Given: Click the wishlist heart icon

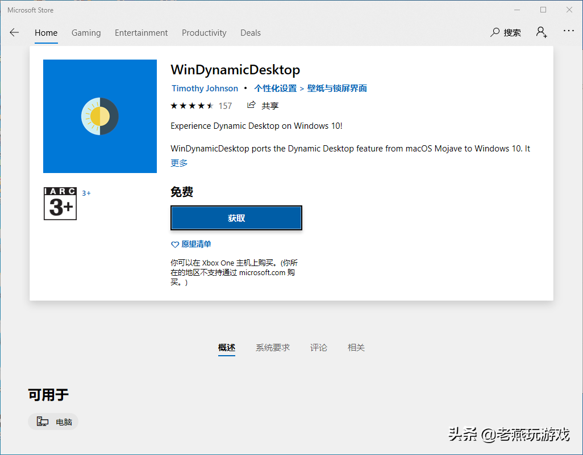Looking at the screenshot, I should point(175,245).
